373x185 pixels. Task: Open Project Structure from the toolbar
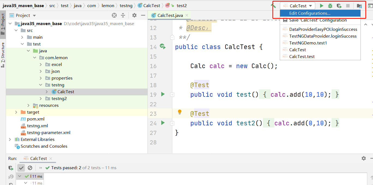(x=359, y=6)
